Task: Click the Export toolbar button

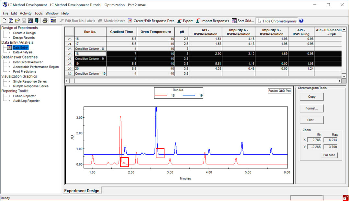Action: (185, 21)
